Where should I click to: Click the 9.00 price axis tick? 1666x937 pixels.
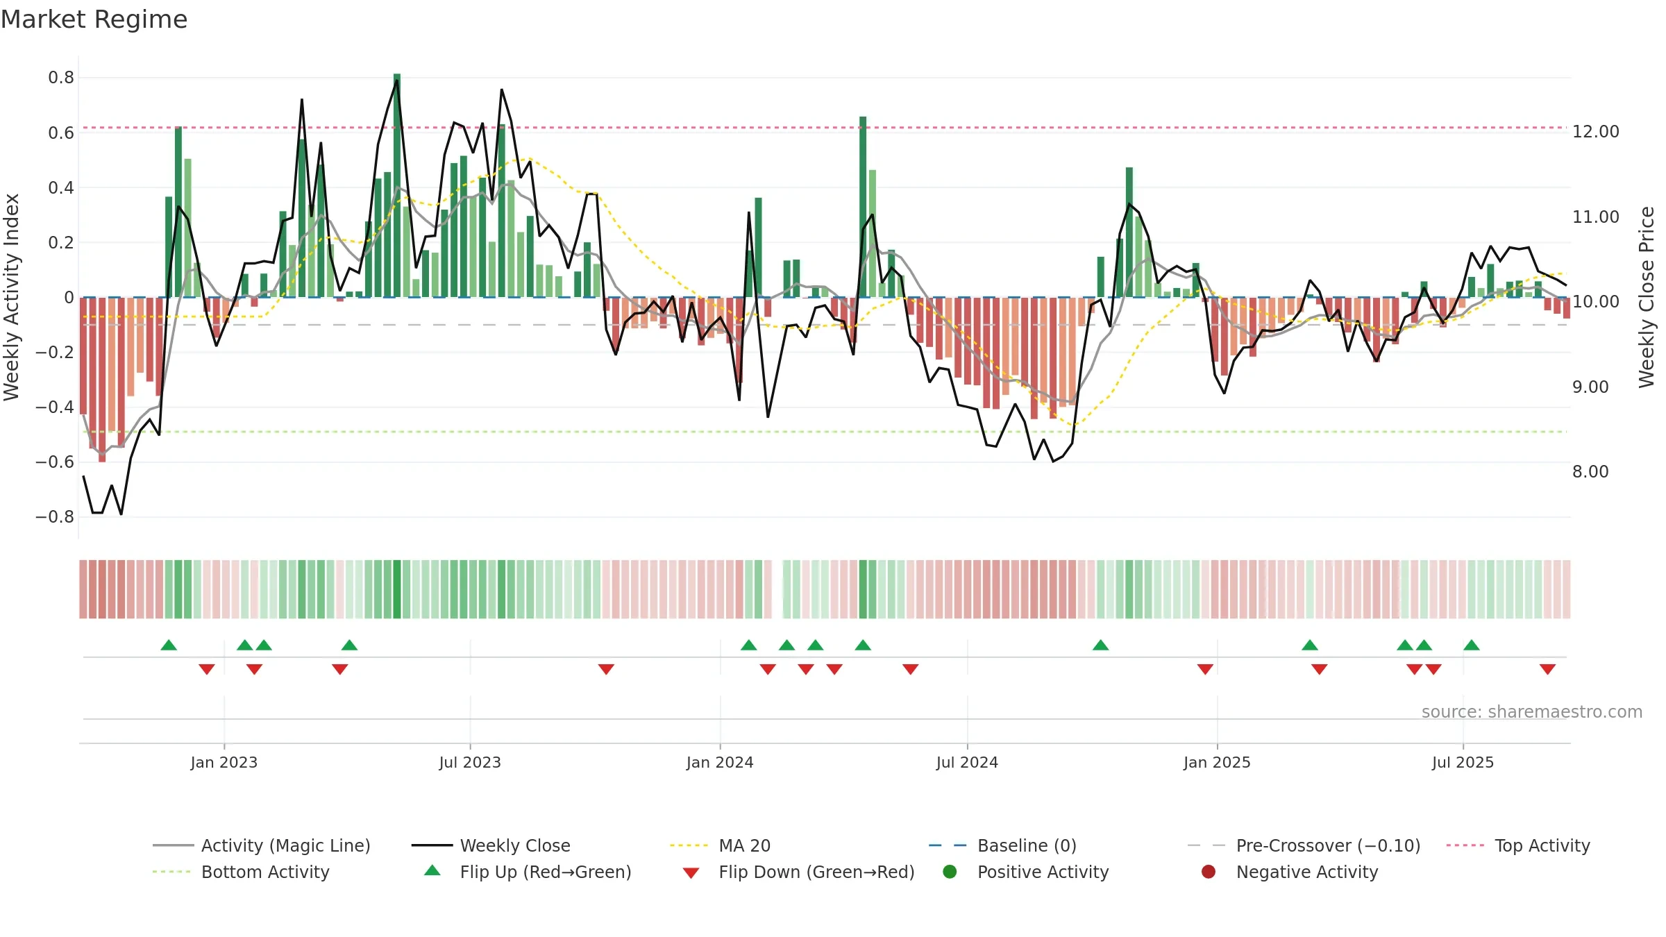(1590, 387)
